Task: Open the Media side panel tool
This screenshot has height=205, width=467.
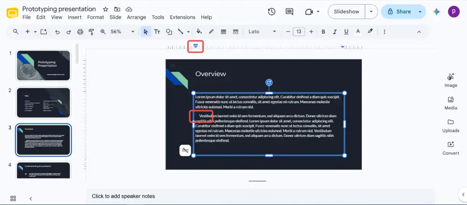Action: coord(451,103)
